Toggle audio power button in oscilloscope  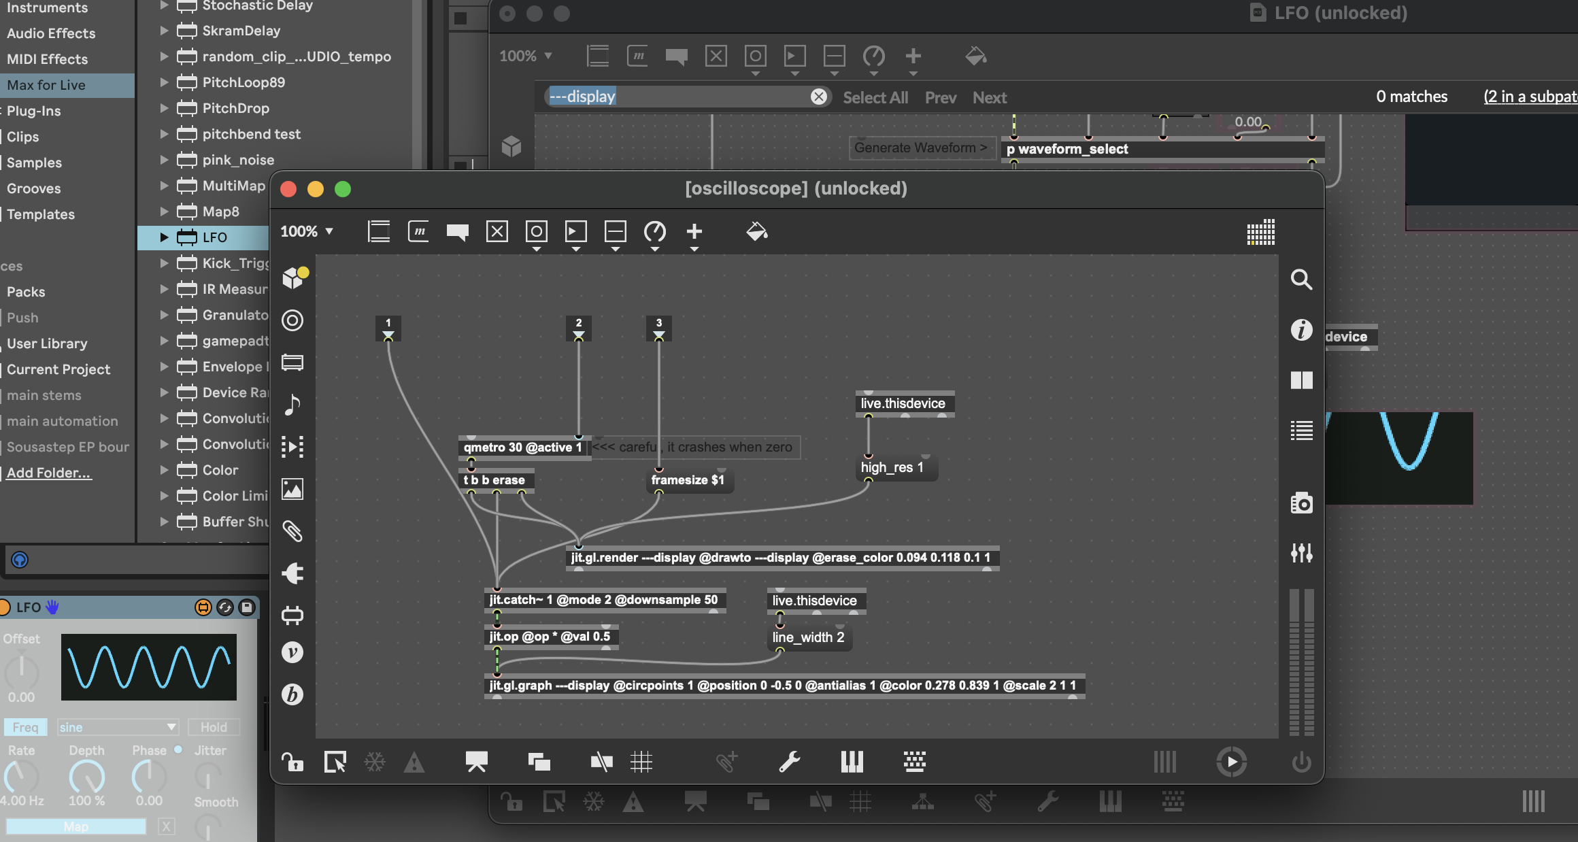[1301, 762]
